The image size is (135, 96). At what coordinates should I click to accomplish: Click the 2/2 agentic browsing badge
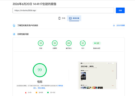[97, 43]
